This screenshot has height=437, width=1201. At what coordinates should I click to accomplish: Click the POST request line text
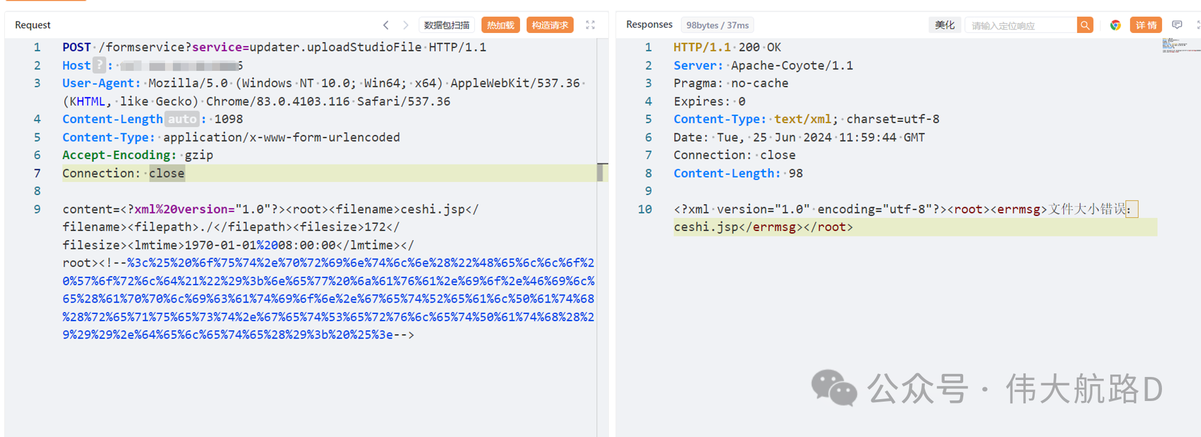pyautogui.click(x=274, y=47)
